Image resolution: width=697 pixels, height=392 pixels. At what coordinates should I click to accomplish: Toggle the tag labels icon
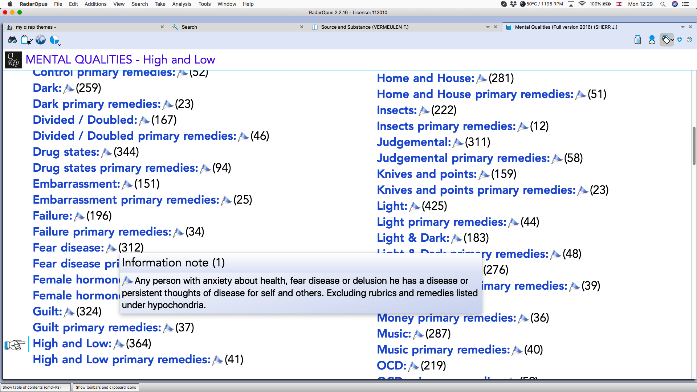[x=666, y=40]
